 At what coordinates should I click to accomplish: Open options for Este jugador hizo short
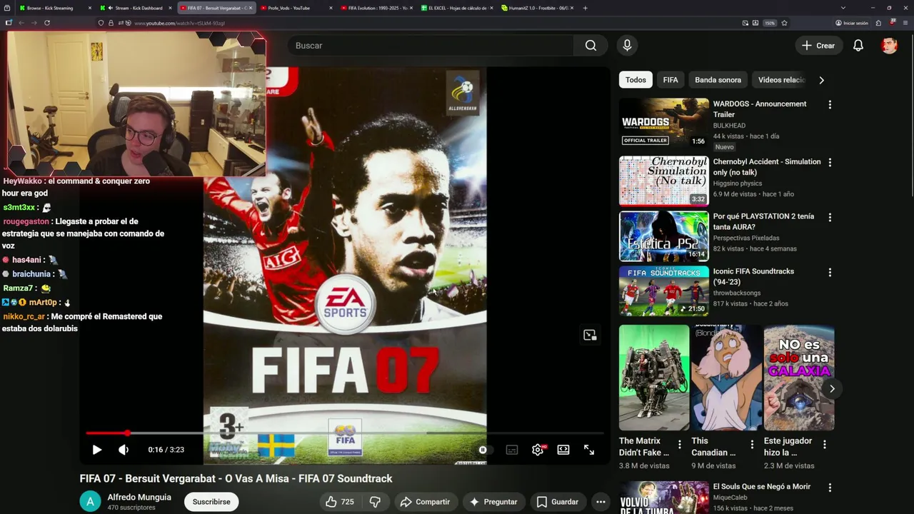(825, 445)
